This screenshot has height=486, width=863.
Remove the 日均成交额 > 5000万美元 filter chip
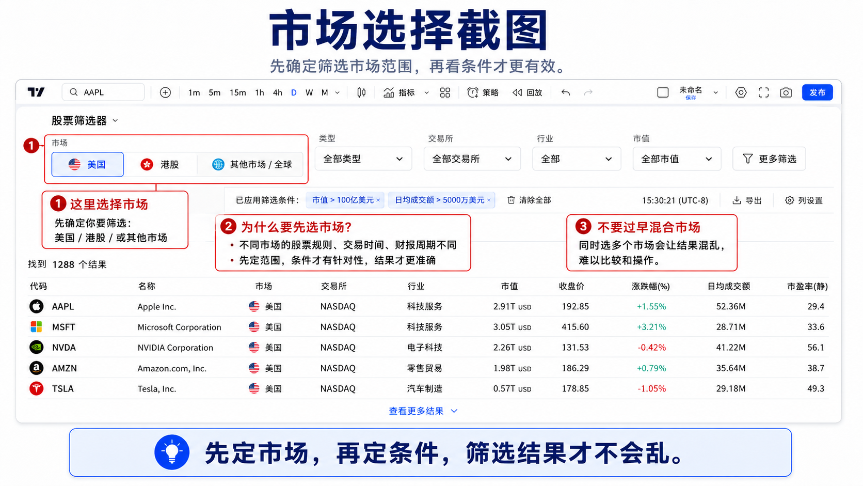point(489,200)
